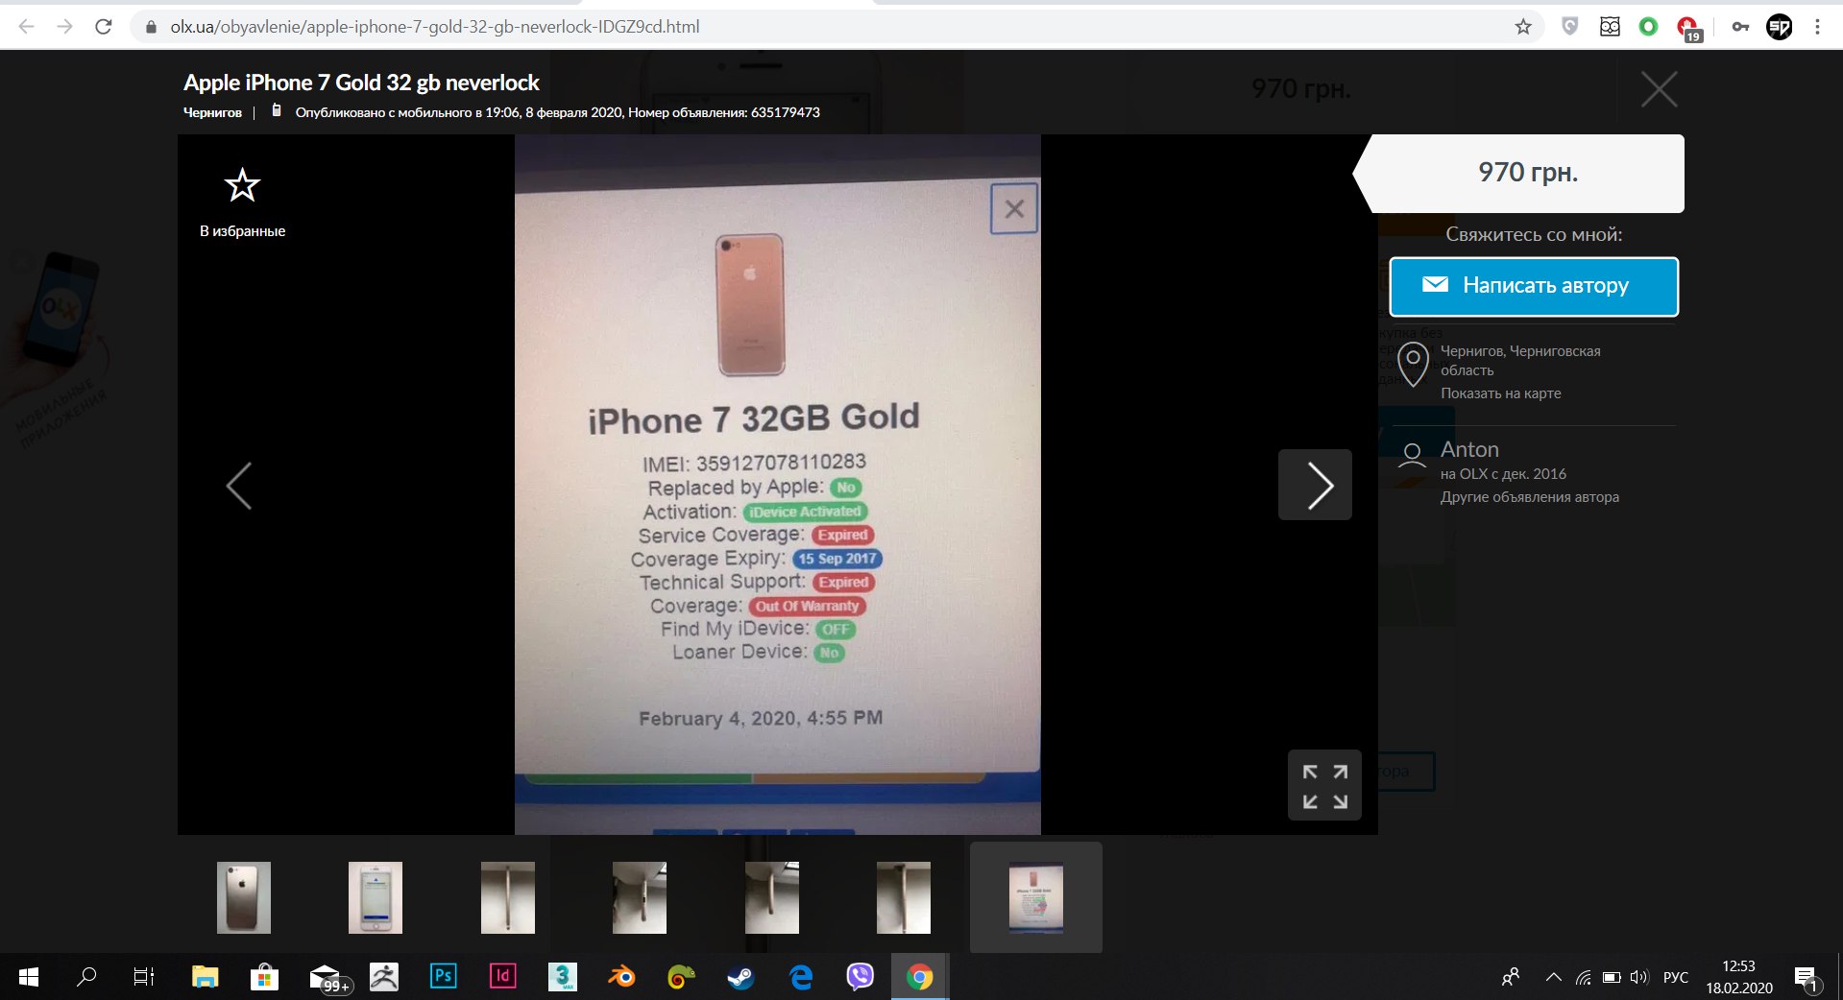Open the Chrome three-dot menu

1817,27
